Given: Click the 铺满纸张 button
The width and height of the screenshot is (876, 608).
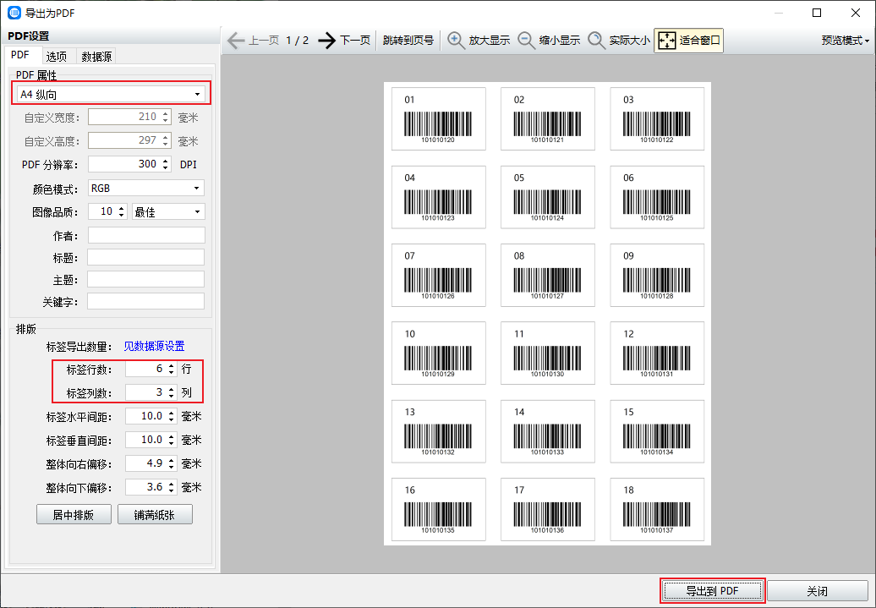Looking at the screenshot, I should 155,515.
